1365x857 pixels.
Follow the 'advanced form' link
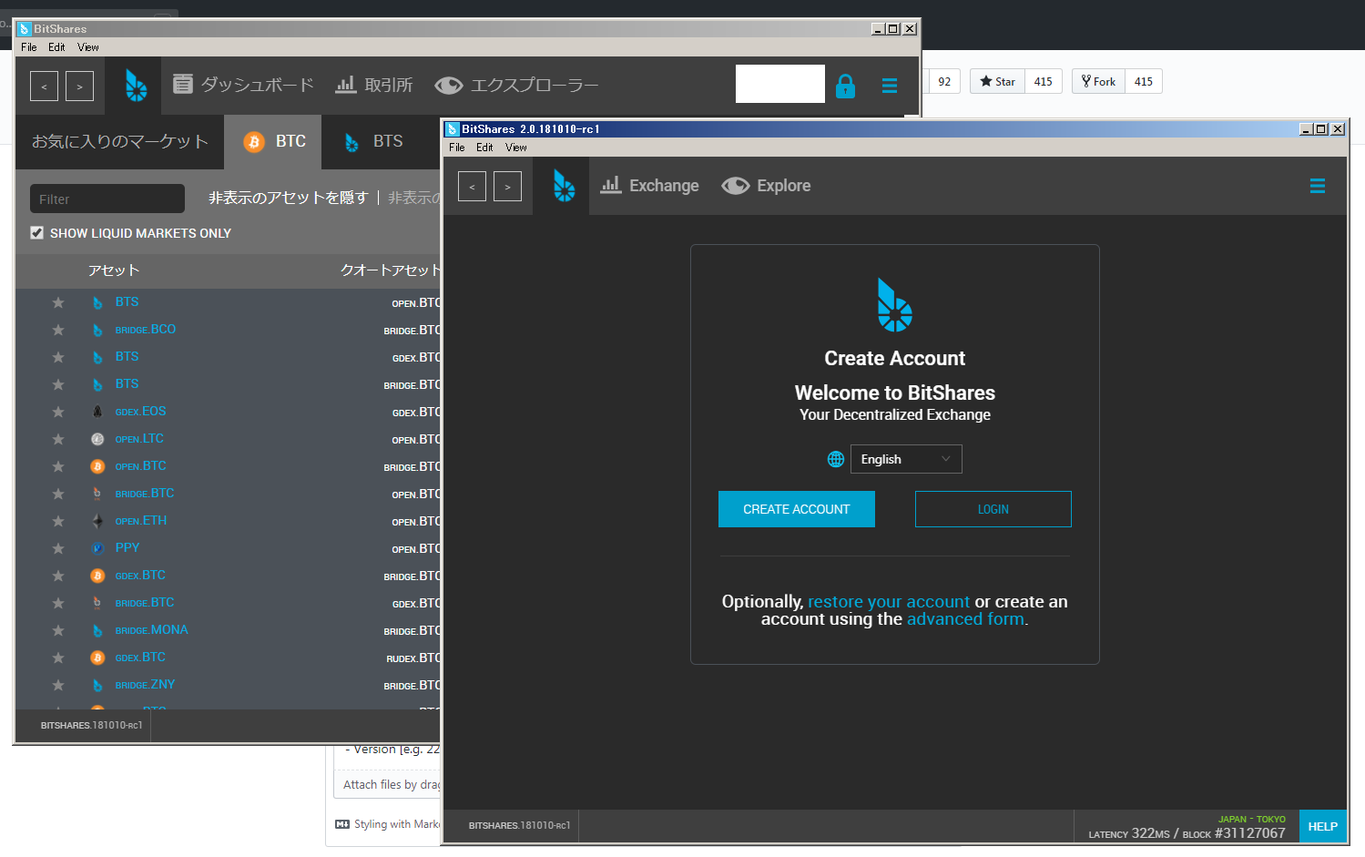(965, 619)
